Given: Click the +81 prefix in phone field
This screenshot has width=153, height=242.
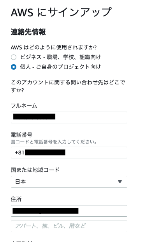Looking at the screenshot, I should pos(19,153).
